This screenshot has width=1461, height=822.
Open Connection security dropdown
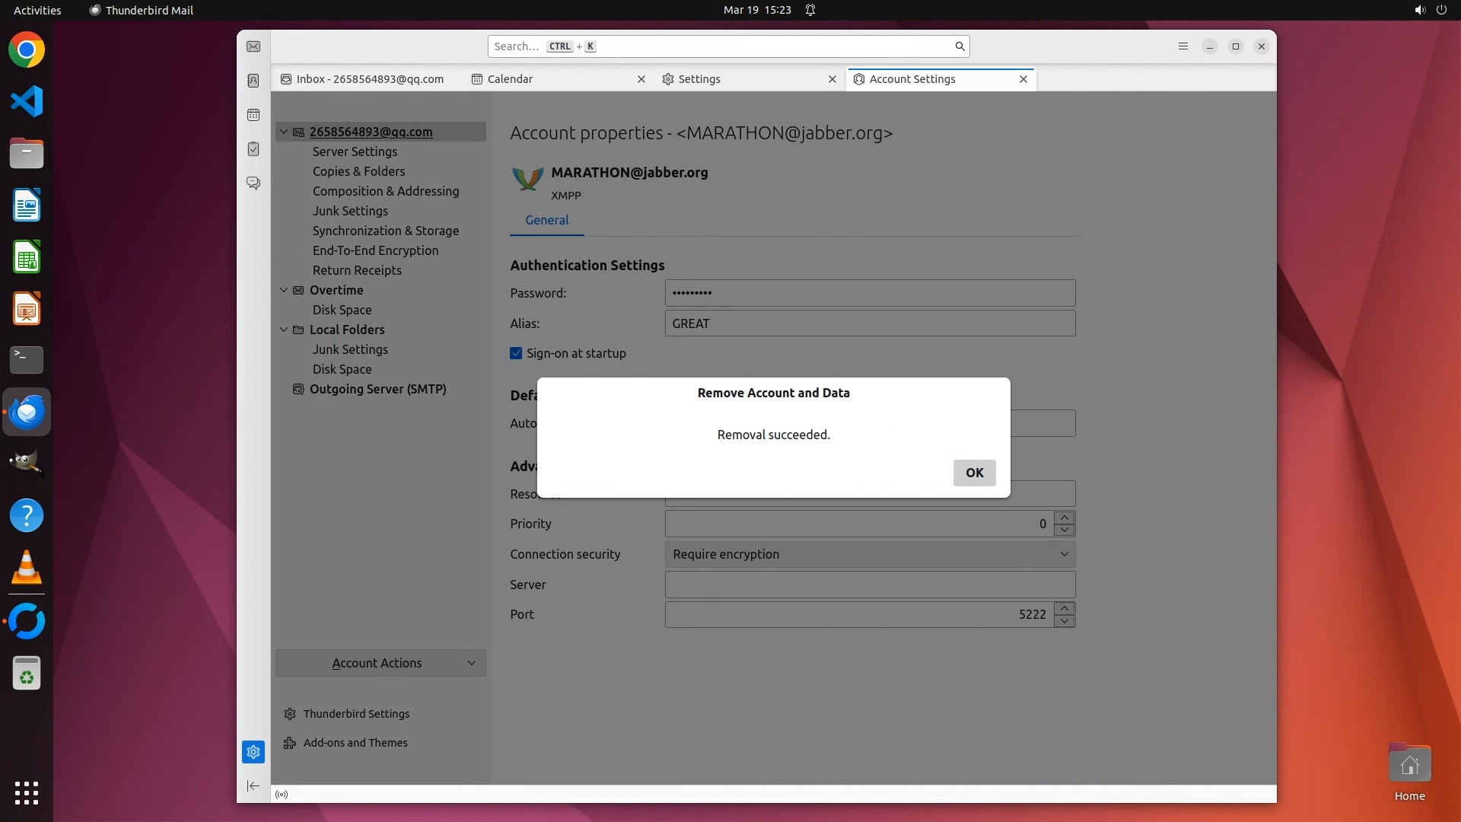pos(870,554)
